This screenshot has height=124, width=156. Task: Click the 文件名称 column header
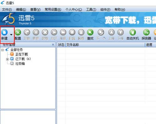tap(105, 45)
